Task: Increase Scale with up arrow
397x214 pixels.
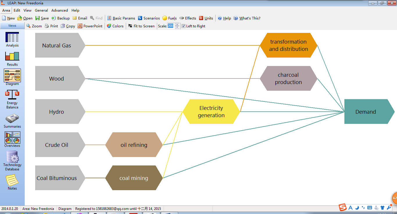Action: pos(177,25)
